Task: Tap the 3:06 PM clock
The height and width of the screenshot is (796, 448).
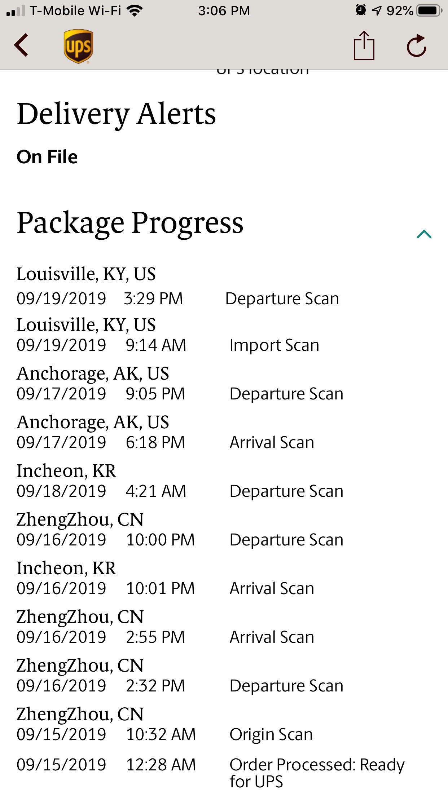Action: click(x=224, y=11)
